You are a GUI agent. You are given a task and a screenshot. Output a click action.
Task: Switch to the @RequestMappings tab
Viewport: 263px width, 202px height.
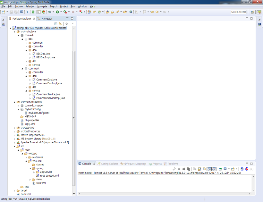pyautogui.click(x=133, y=164)
